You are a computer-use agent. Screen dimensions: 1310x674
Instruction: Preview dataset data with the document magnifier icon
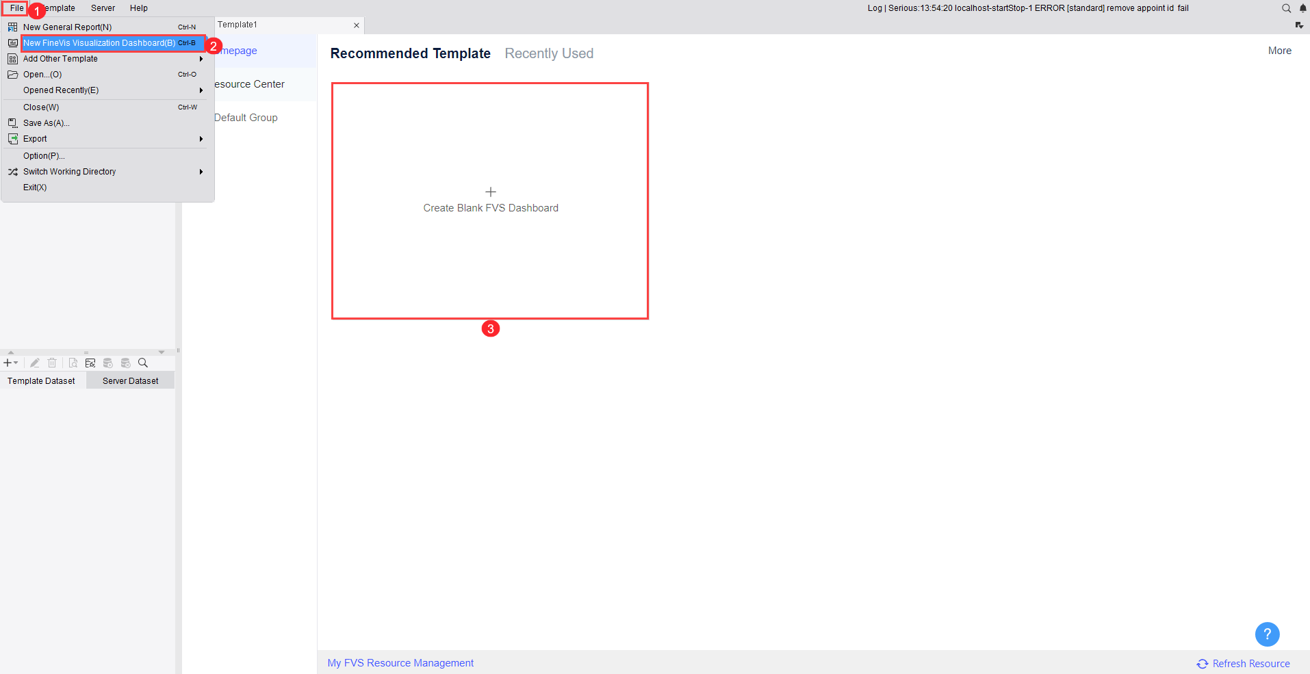[x=73, y=363]
